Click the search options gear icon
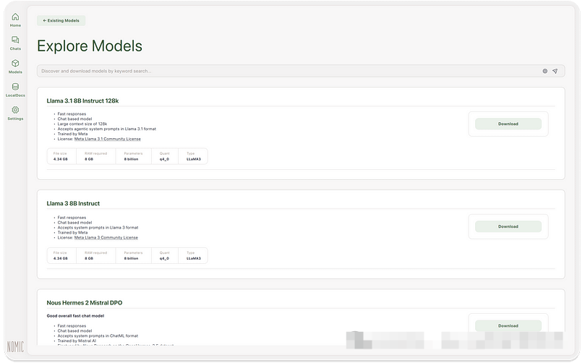585x363 pixels. tap(545, 71)
